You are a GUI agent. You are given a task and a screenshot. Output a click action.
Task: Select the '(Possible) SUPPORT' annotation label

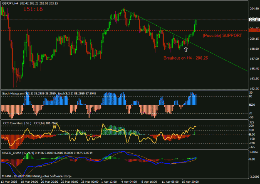click(x=222, y=35)
